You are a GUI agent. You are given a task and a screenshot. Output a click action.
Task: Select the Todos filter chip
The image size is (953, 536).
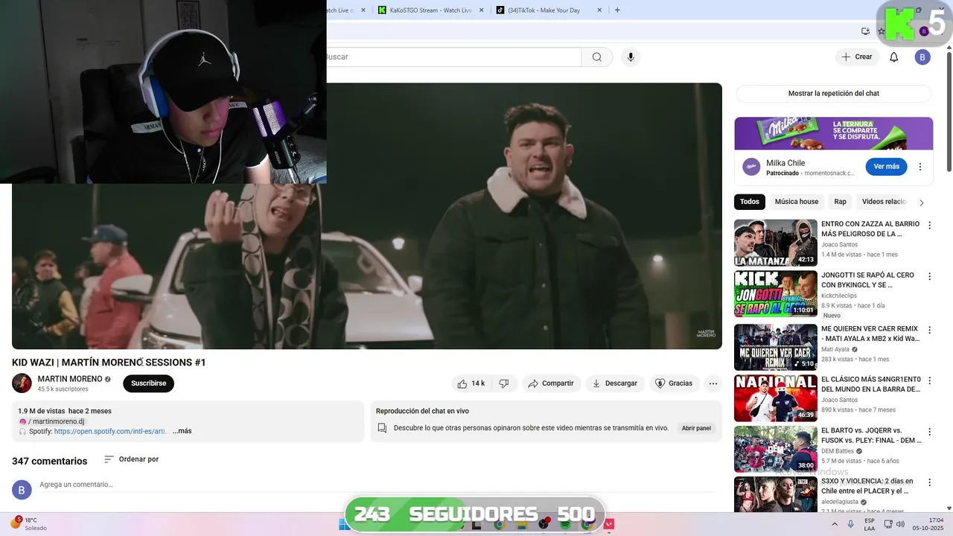pyautogui.click(x=750, y=202)
